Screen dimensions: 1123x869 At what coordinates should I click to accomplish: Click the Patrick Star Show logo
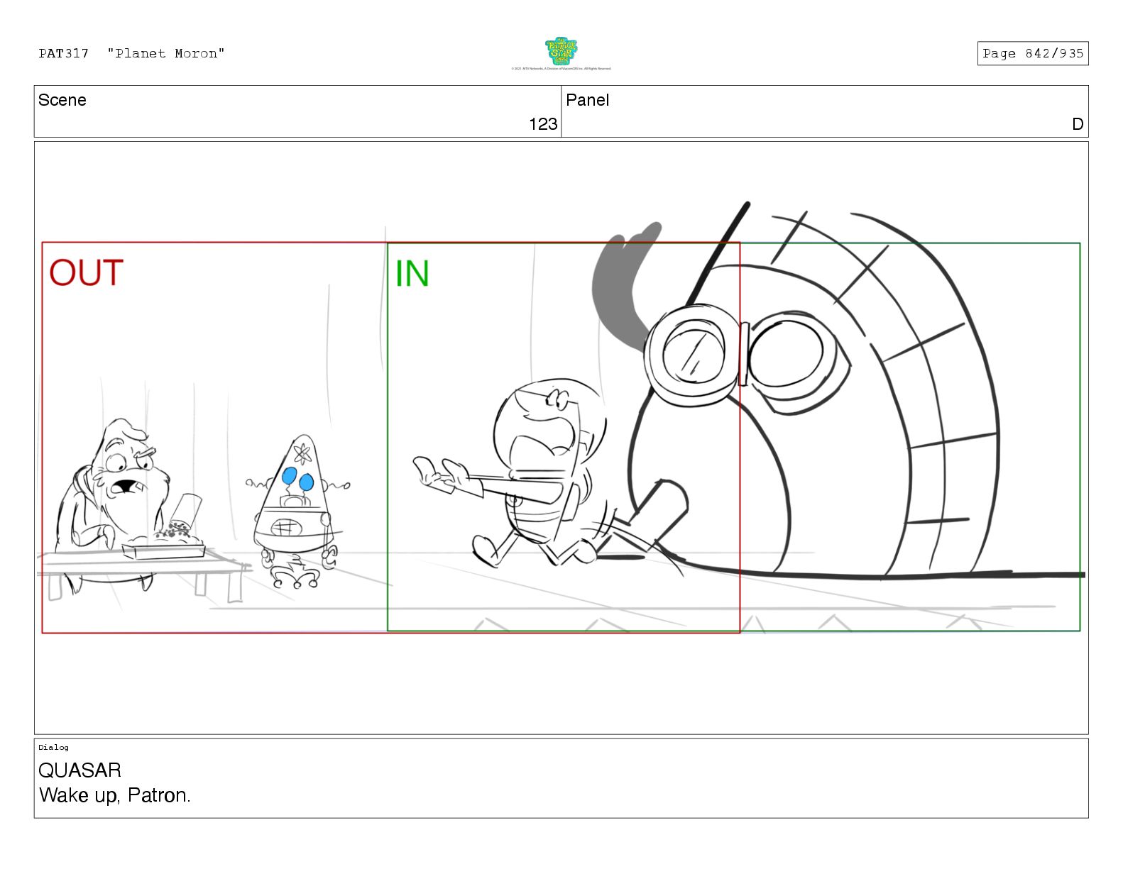561,51
